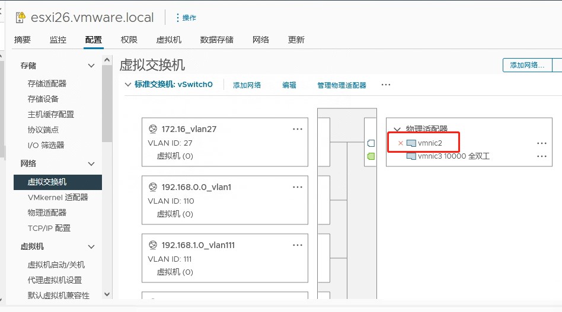Click the 添加网络... button at top right
The image size is (562, 312).
pos(527,66)
